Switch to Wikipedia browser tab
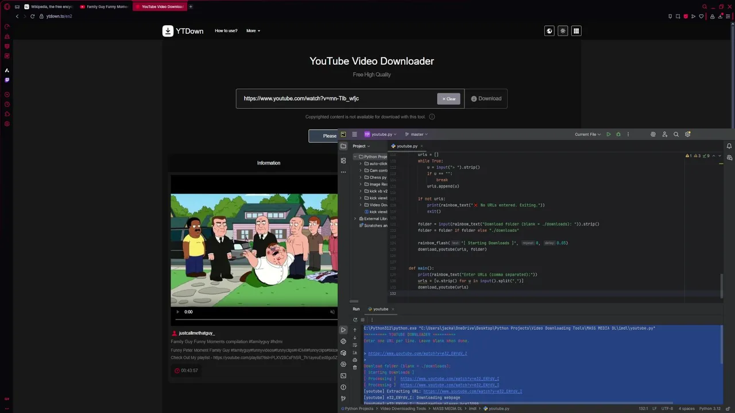735x413 pixels. pyautogui.click(x=48, y=7)
